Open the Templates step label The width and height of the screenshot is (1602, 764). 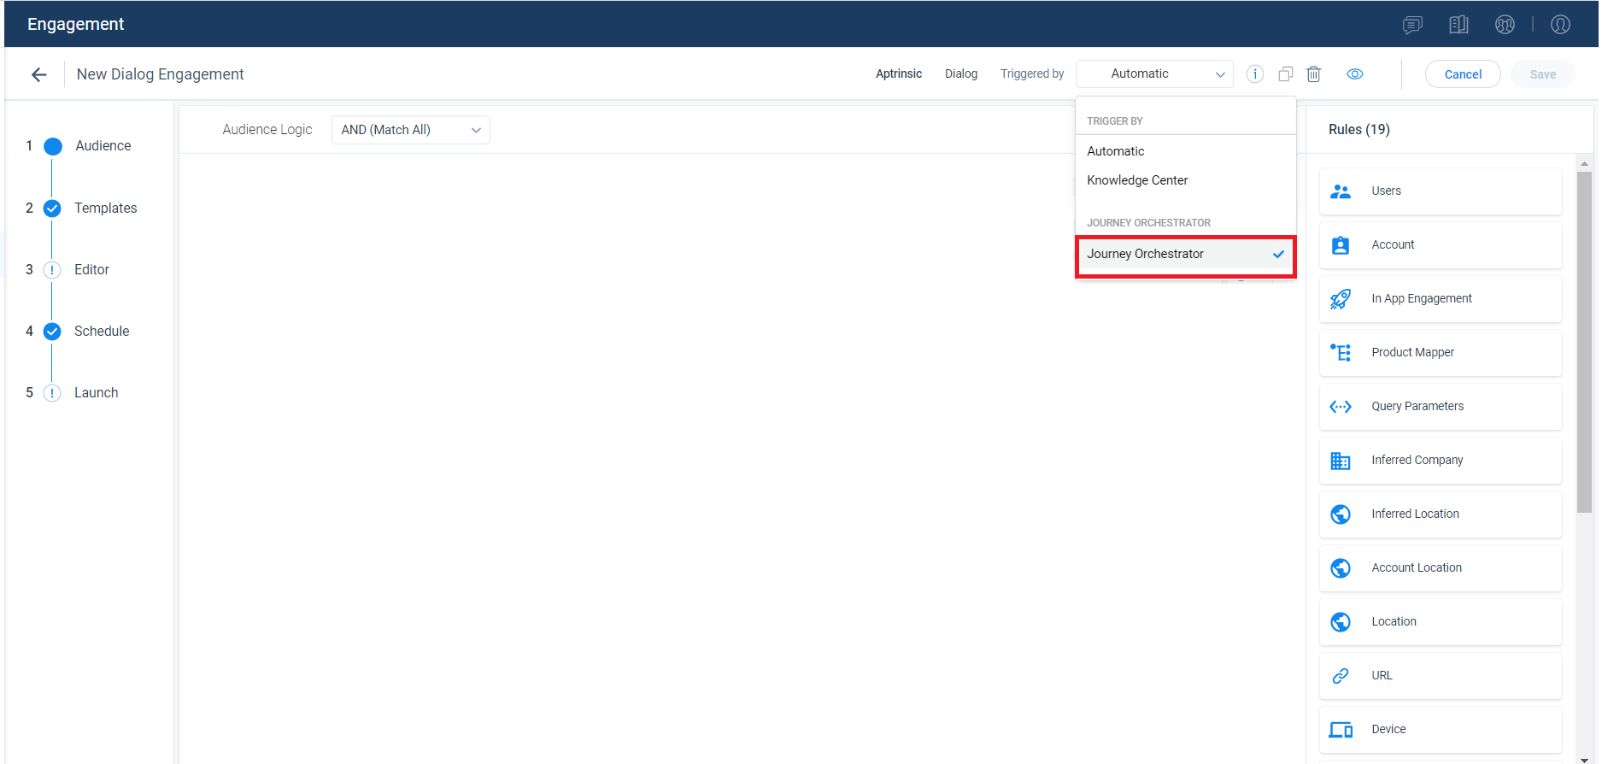tap(106, 209)
